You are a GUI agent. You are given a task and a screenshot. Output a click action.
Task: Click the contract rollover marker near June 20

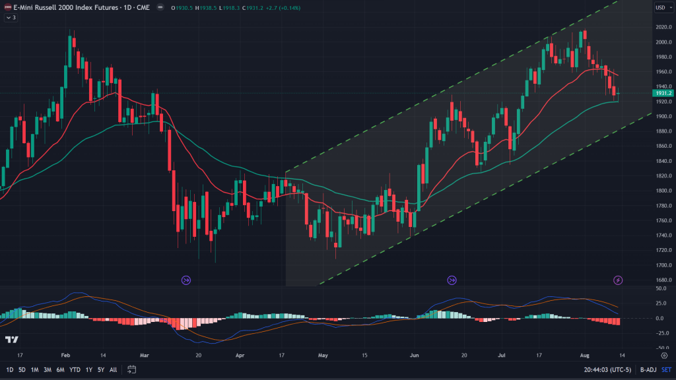pos(452,280)
